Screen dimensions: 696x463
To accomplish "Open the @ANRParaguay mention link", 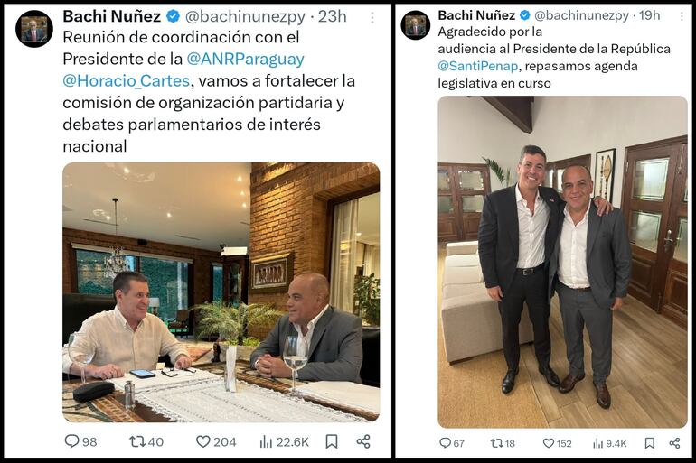I will pyautogui.click(x=245, y=58).
